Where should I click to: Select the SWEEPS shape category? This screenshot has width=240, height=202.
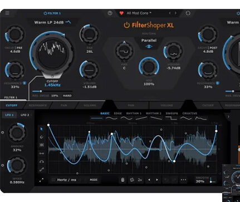point(172,114)
